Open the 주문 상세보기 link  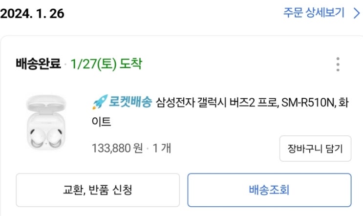314,13
